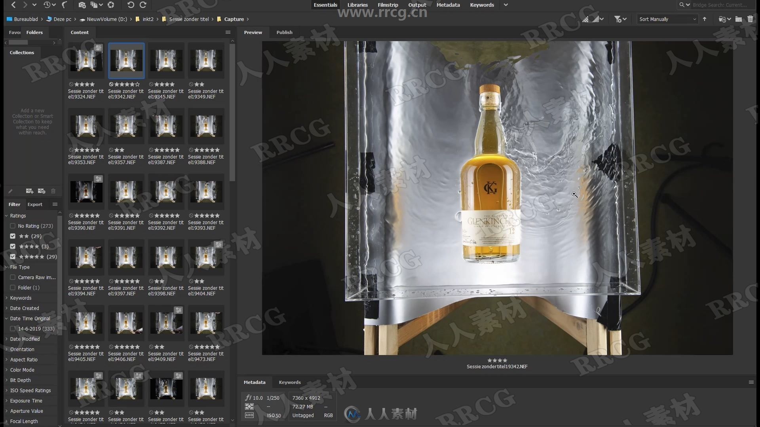This screenshot has height=427, width=760.
Task: Open the Export panel tab
Action: (x=35, y=204)
